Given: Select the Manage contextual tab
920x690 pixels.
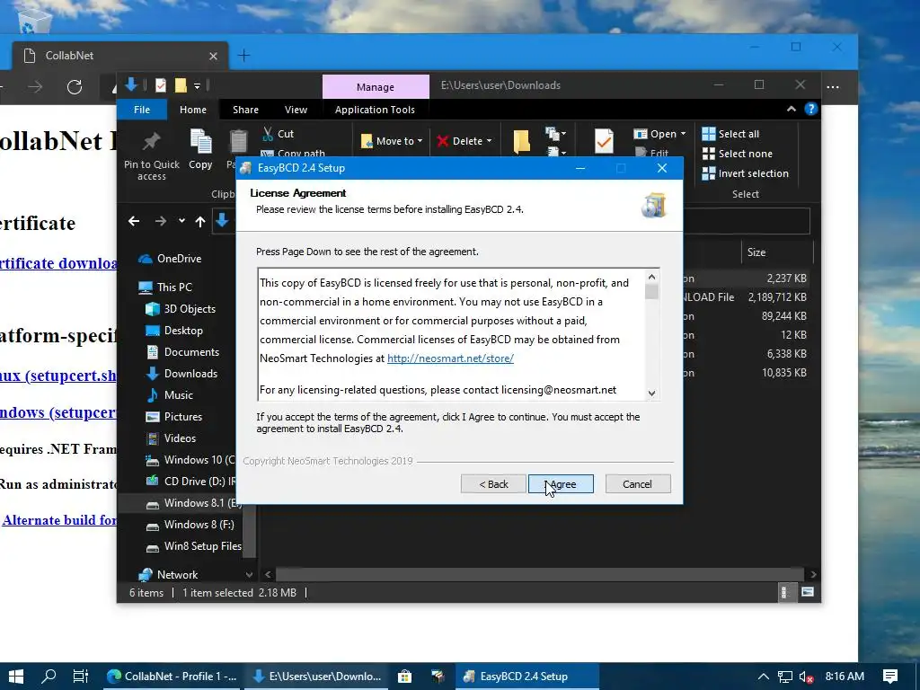Looking at the screenshot, I should pyautogui.click(x=376, y=87).
